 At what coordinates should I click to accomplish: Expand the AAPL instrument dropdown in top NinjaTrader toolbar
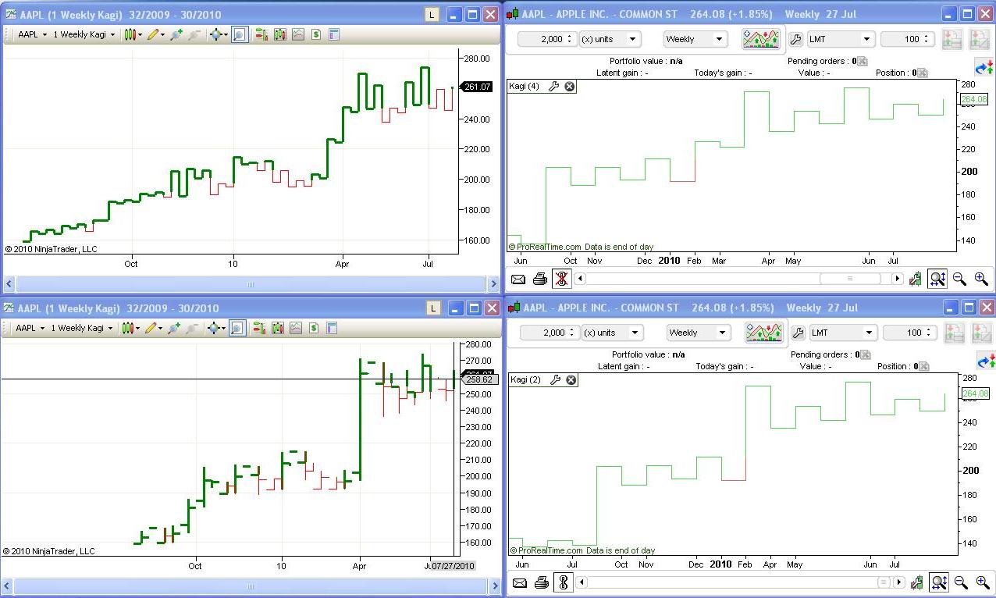tap(32, 34)
